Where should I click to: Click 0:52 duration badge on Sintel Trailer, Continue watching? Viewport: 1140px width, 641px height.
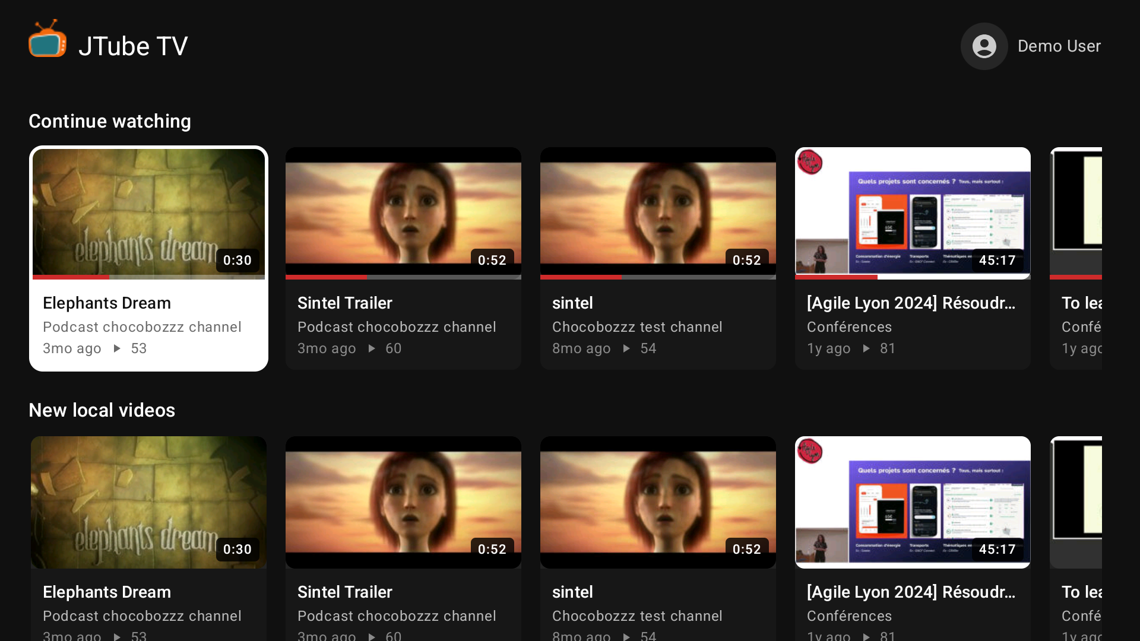click(x=492, y=261)
